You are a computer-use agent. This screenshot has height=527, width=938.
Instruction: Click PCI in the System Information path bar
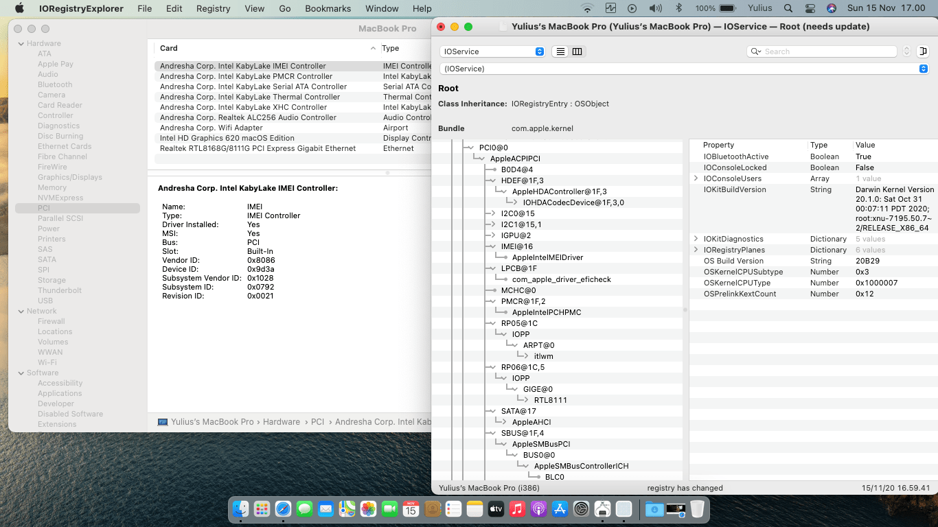click(x=317, y=422)
